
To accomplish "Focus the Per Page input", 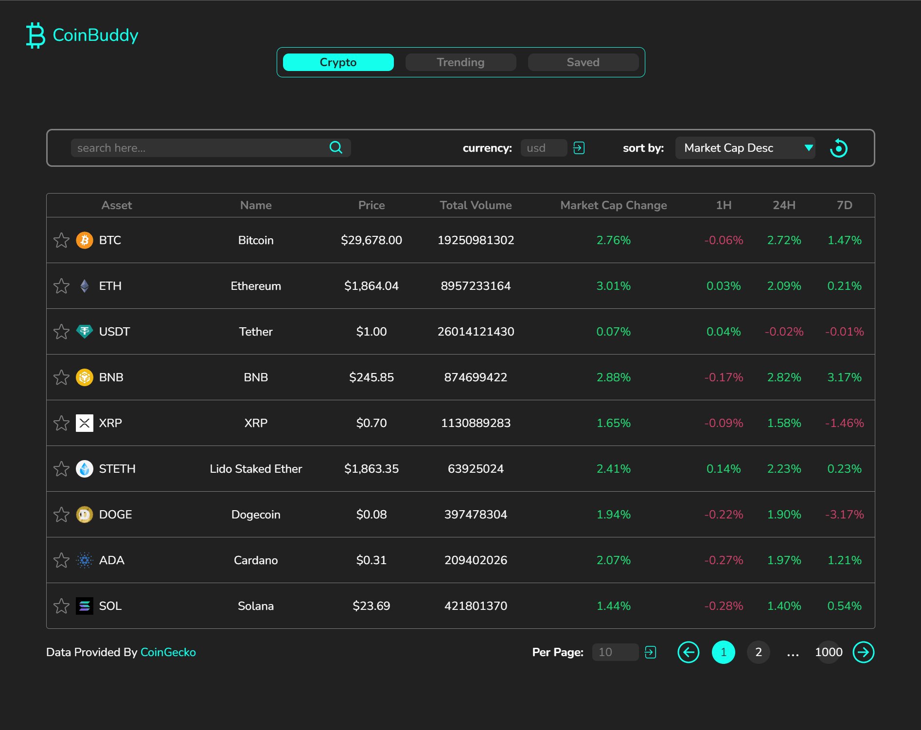I will pos(615,652).
